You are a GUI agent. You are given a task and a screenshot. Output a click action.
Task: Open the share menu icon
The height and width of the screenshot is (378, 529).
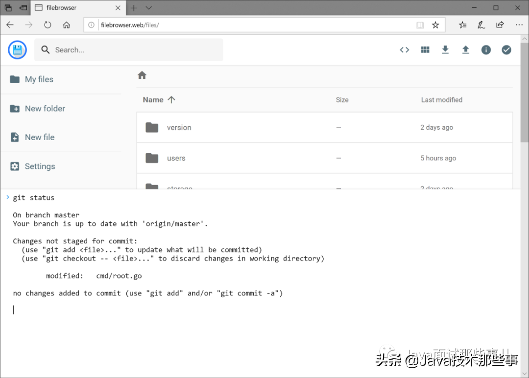pos(501,25)
